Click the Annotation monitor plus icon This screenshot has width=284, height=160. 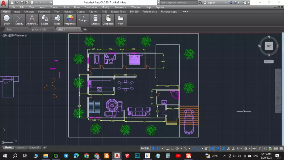[254, 149]
